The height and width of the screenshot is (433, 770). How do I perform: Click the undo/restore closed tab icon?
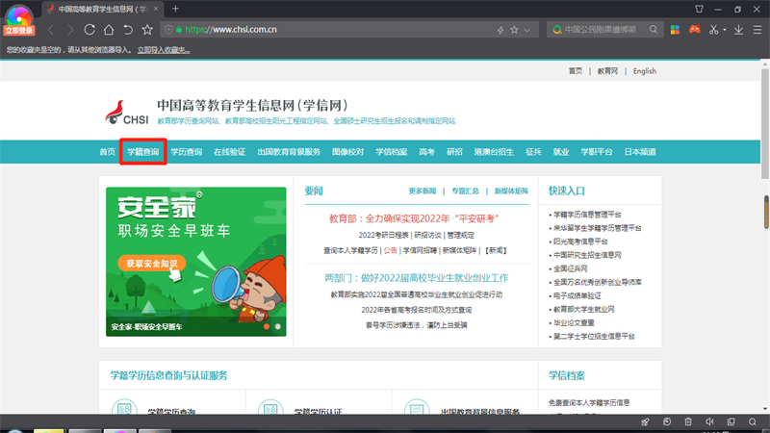click(128, 30)
